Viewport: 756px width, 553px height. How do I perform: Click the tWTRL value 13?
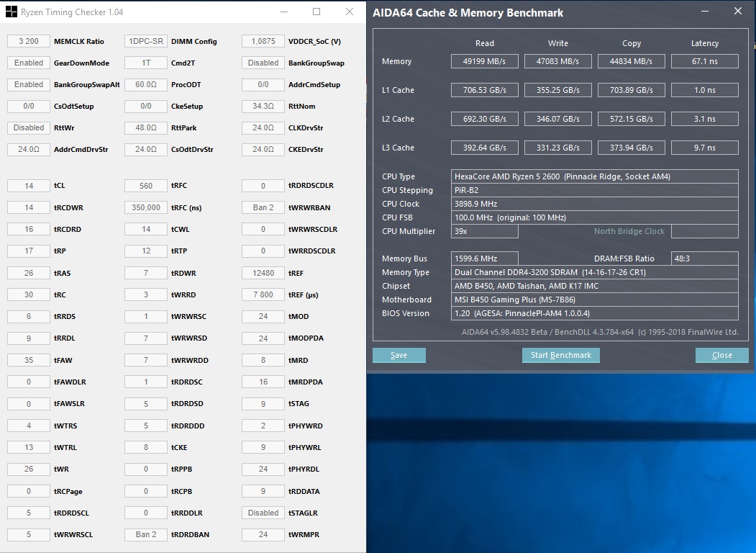pos(29,447)
